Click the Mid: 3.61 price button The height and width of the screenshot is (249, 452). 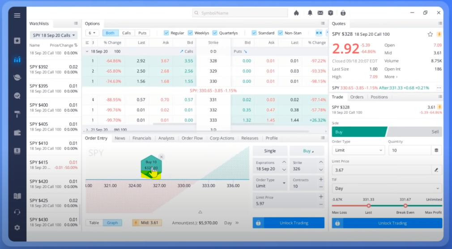click(x=147, y=223)
